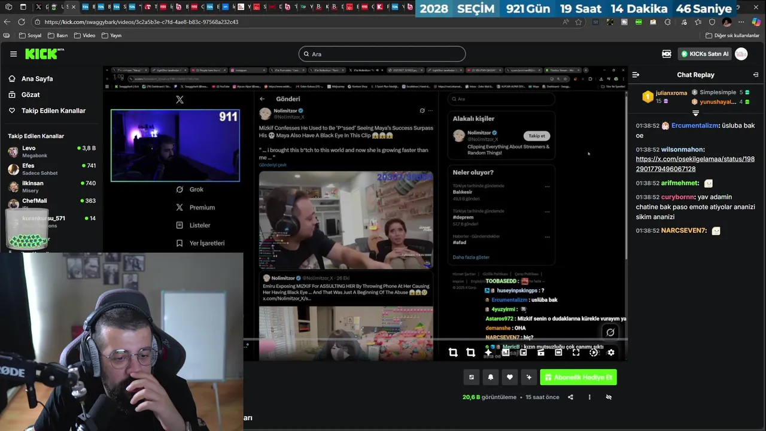The height and width of the screenshot is (431, 766).
Task: Toggle the crossed-out hide icon below the video
Action: 609,397
